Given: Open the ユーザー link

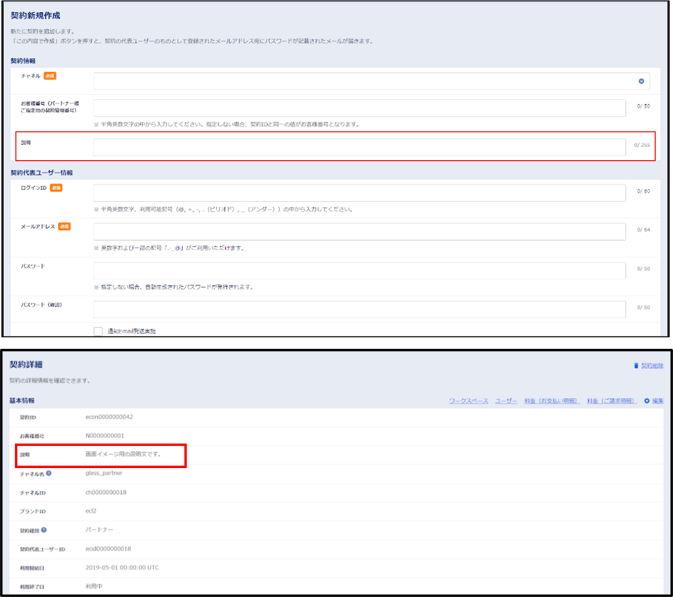Looking at the screenshot, I should pyautogui.click(x=506, y=400).
